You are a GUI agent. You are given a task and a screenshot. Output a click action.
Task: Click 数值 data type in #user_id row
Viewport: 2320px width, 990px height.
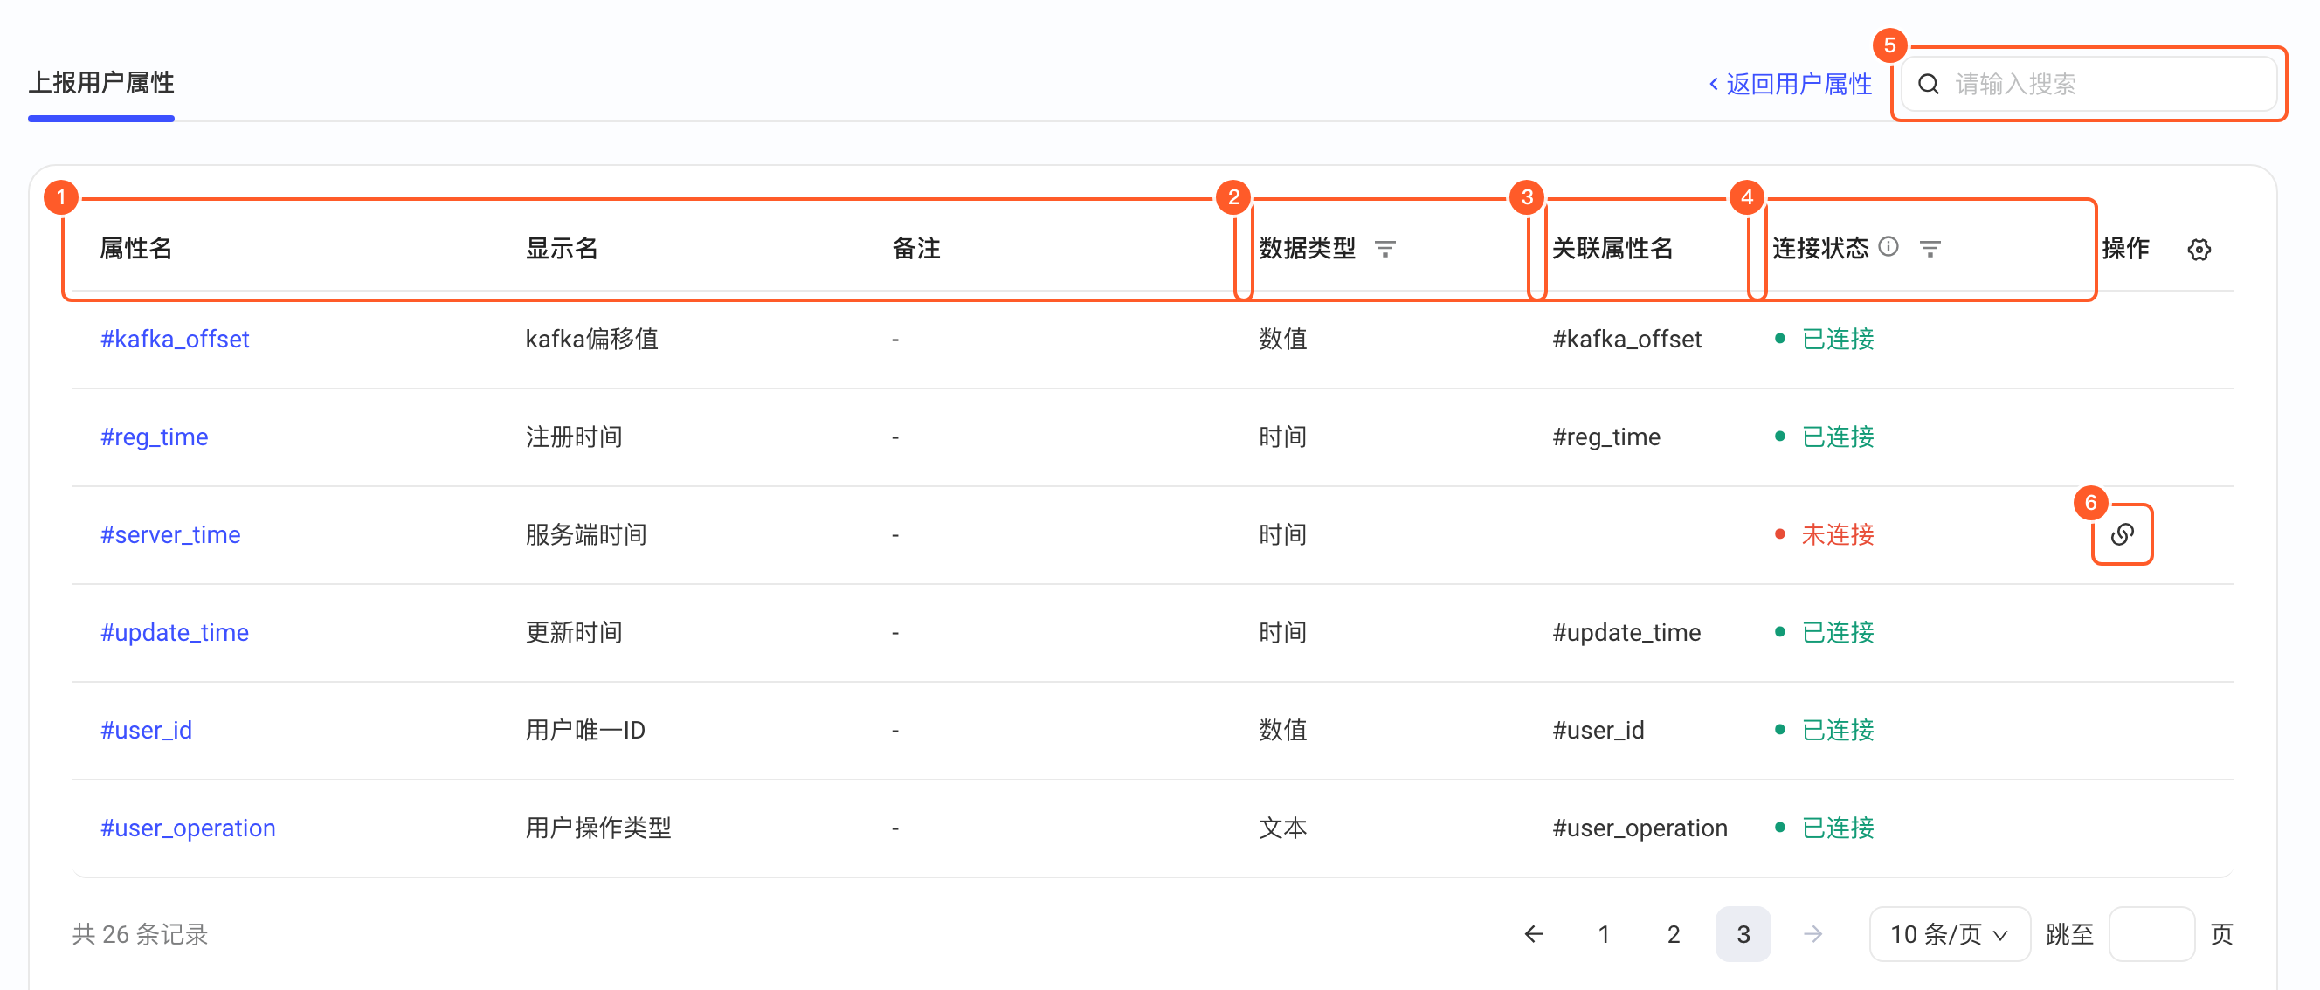[x=1282, y=730]
